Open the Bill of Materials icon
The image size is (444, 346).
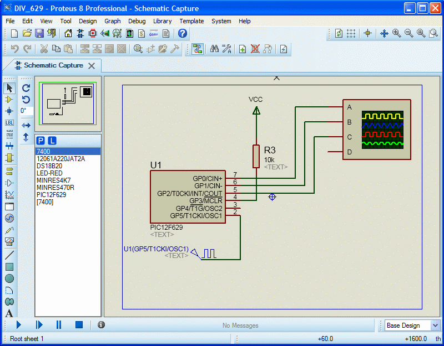tap(142, 34)
